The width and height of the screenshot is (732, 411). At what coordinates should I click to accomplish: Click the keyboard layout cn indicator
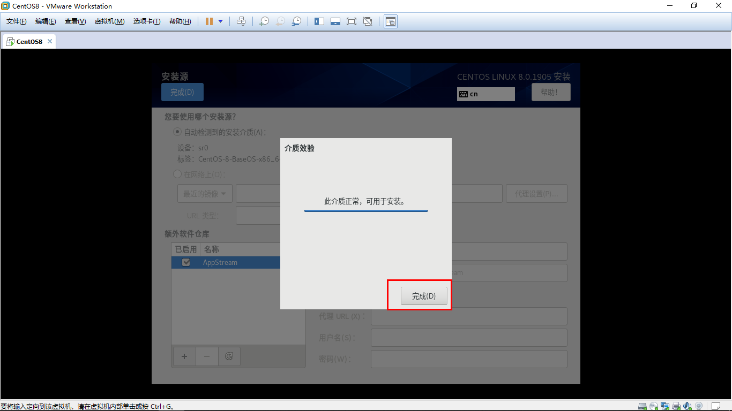point(486,94)
